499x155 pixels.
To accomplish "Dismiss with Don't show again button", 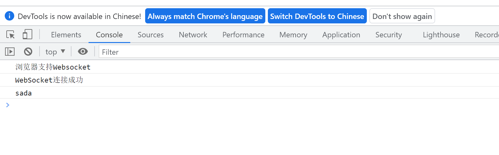I will 402,16.
